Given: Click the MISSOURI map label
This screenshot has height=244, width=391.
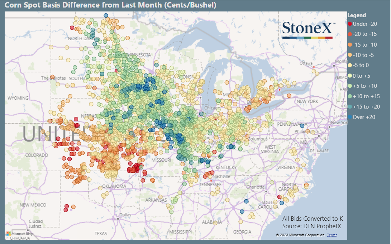Looking at the screenshot, I should [x=161, y=160].
